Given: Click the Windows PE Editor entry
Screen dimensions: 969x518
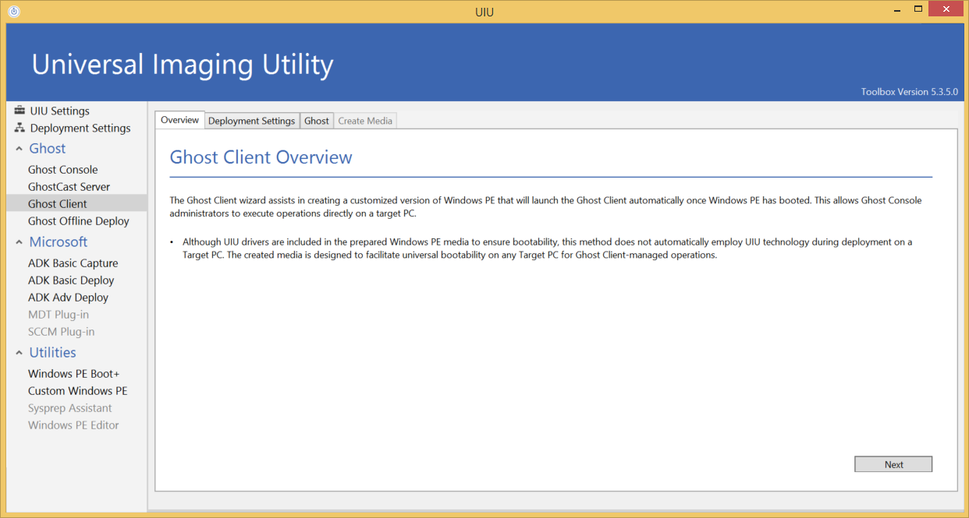Looking at the screenshot, I should (x=74, y=425).
